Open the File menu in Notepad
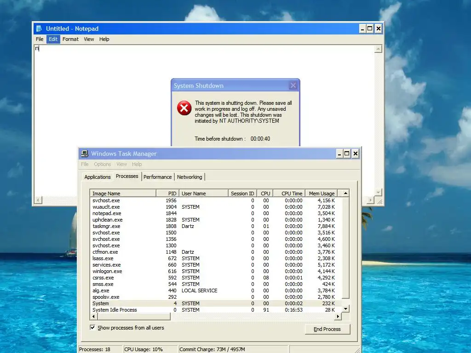Screen dimensions: 471x353 pos(40,39)
